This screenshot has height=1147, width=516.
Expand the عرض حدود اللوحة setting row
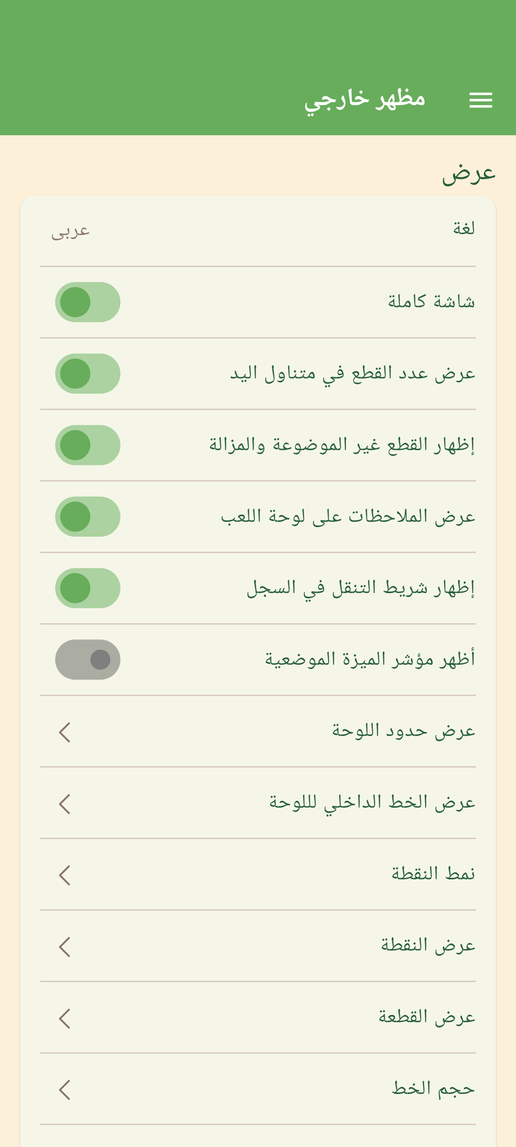pos(403,731)
